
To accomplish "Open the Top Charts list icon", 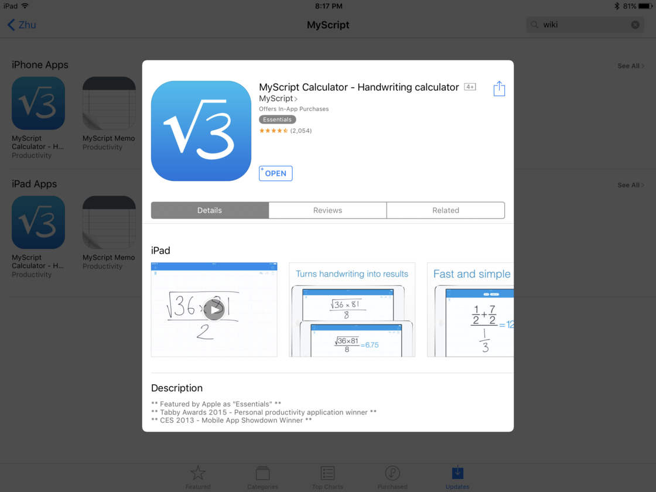I will (327, 473).
